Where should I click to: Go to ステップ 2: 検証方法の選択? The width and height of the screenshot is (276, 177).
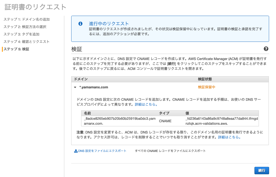pos(25,27)
